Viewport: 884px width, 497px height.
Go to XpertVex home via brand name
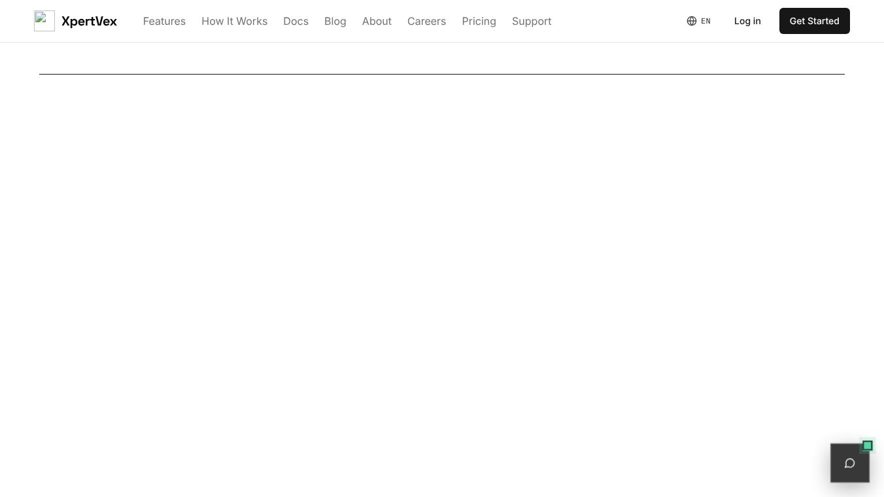pos(89,21)
